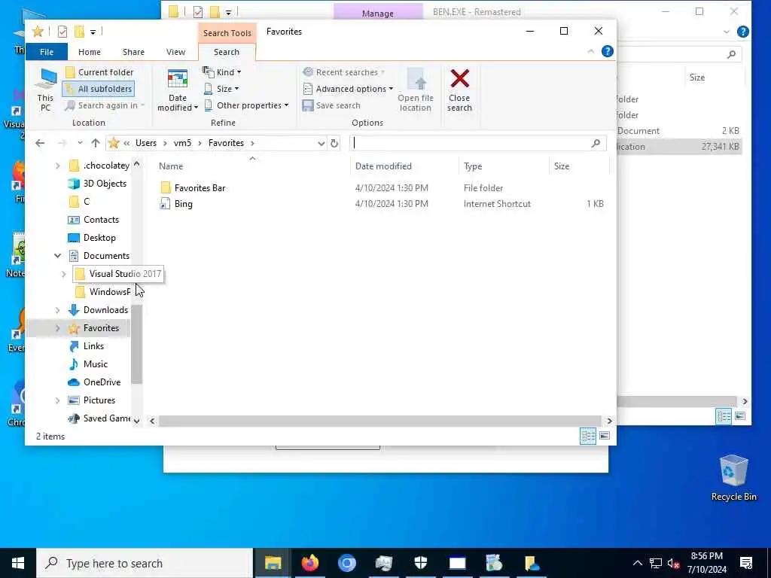771x578 pixels.
Task: Open Advanced options dropdown
Action: (x=348, y=89)
